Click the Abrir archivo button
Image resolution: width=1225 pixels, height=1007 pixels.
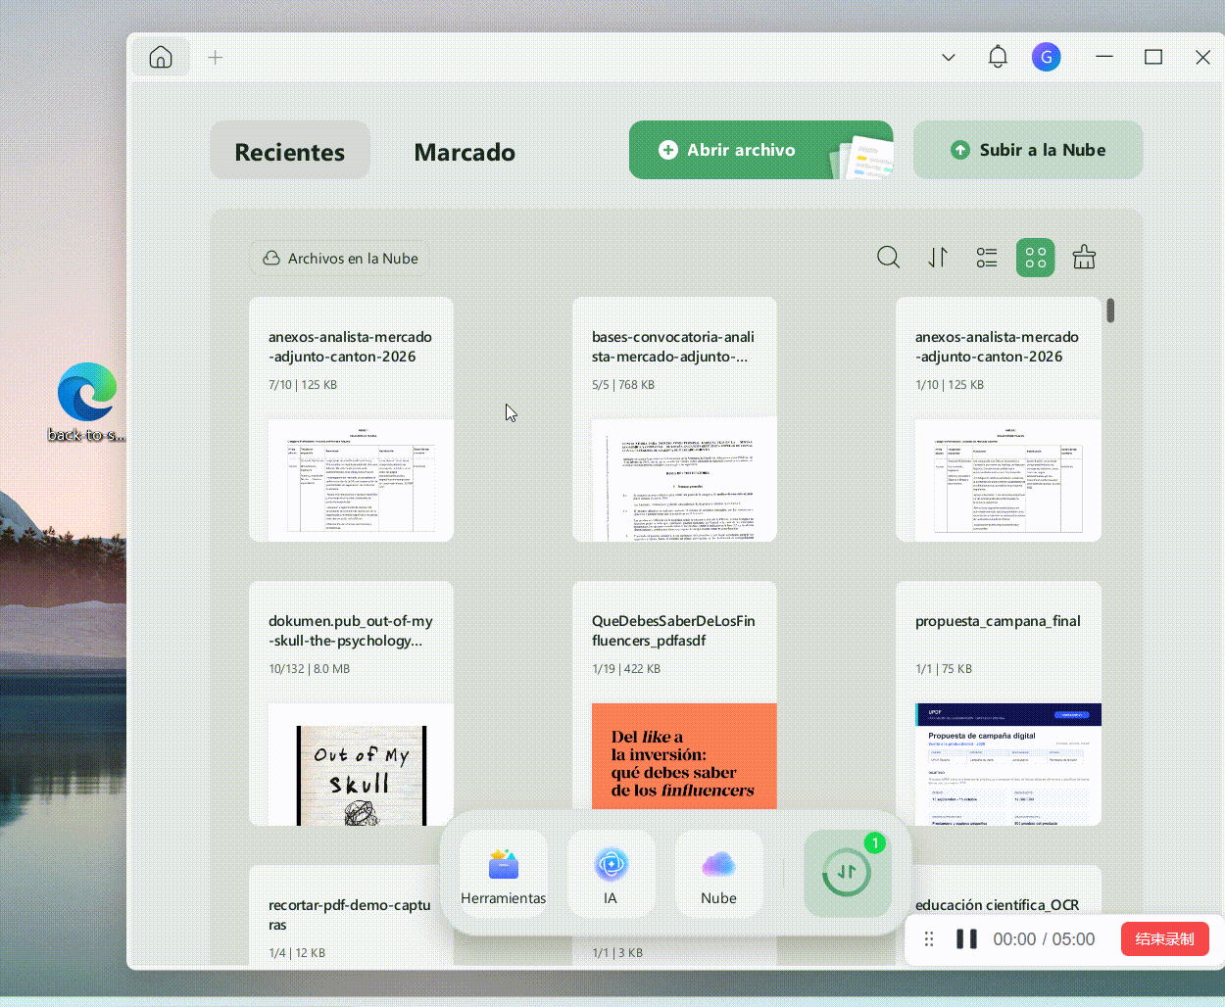pyautogui.click(x=760, y=150)
